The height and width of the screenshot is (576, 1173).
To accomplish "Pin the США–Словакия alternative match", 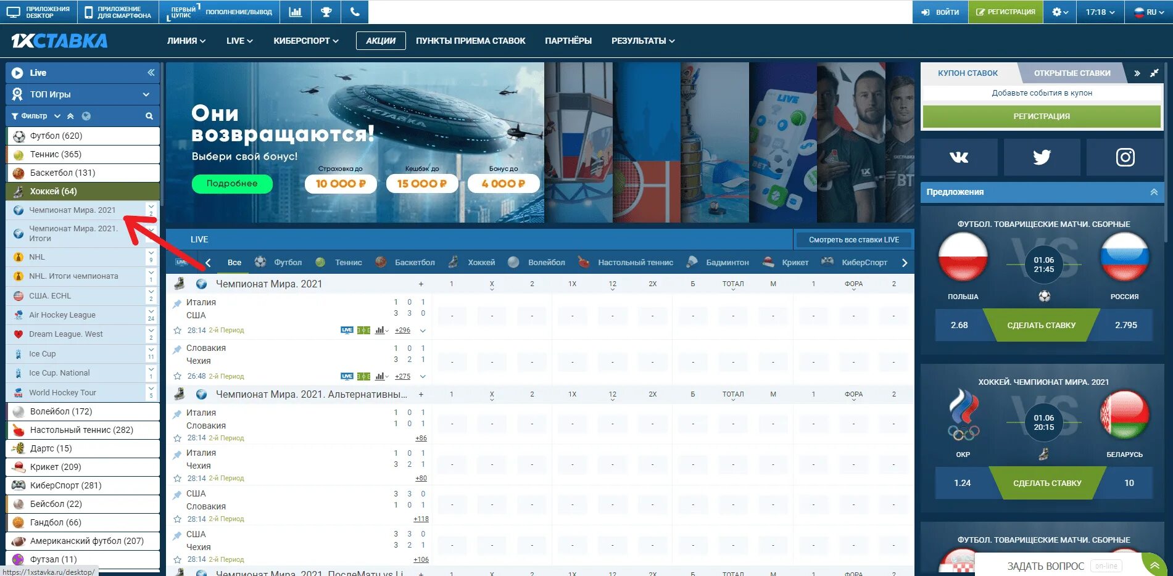I will pos(177,494).
